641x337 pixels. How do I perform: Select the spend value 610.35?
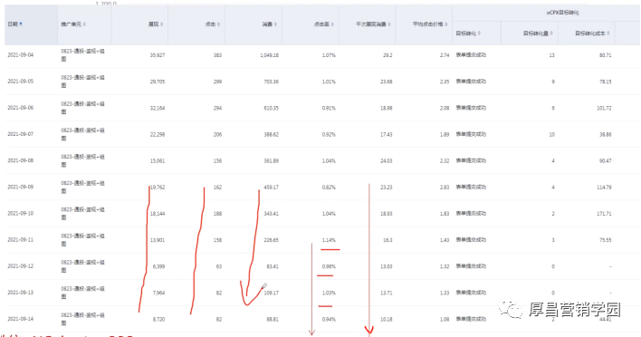272,108
